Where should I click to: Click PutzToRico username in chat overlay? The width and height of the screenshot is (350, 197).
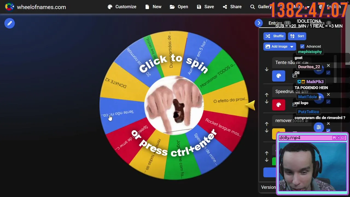click(308, 112)
